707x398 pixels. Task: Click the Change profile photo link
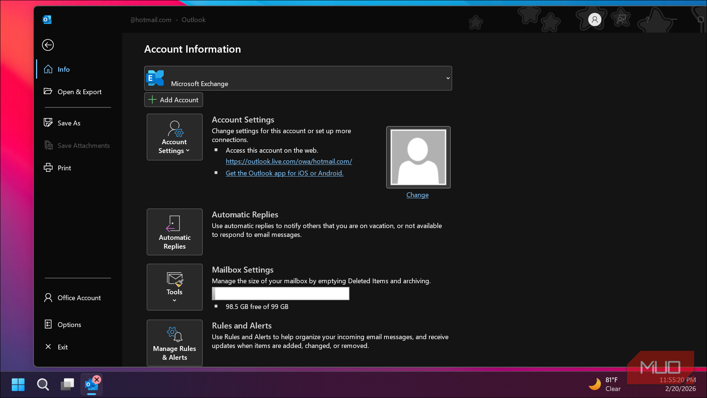(x=418, y=195)
